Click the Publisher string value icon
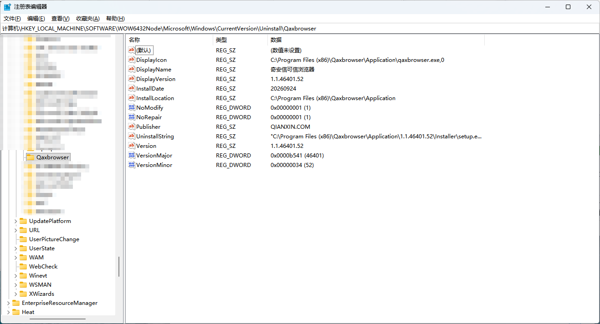 click(132, 127)
